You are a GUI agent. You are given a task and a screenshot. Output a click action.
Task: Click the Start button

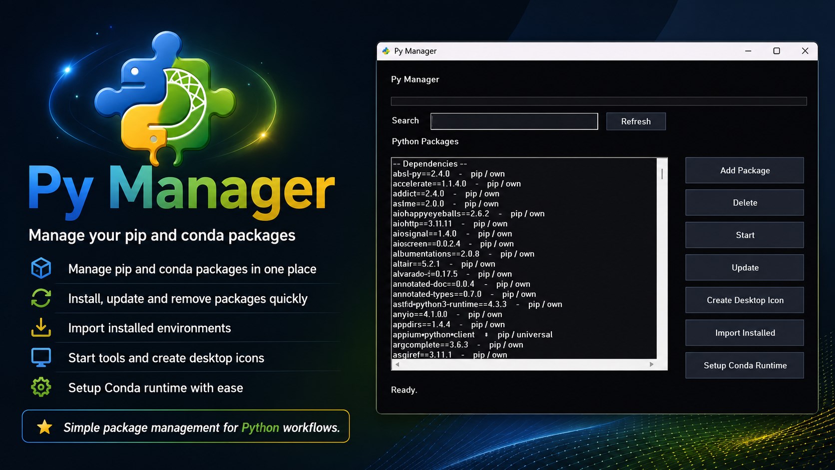coord(745,235)
